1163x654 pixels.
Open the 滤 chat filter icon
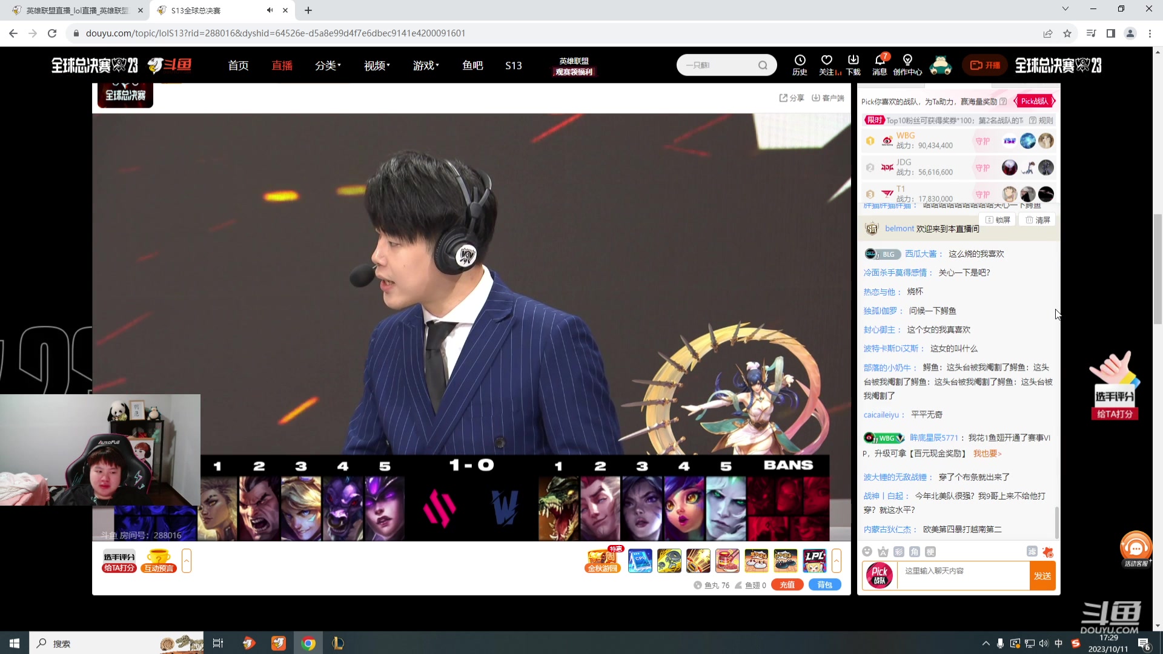tap(1032, 552)
